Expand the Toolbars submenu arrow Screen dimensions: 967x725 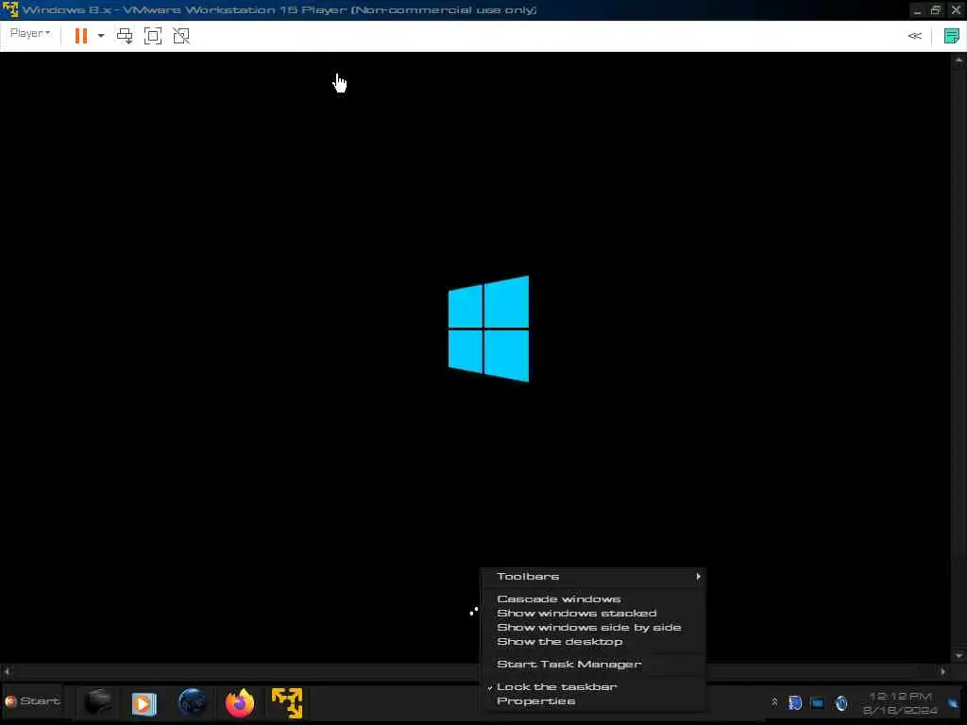click(x=698, y=577)
